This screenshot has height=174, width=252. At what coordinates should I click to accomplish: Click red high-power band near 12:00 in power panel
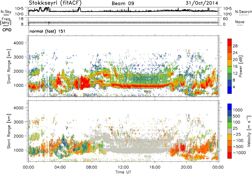(x=123, y=86)
